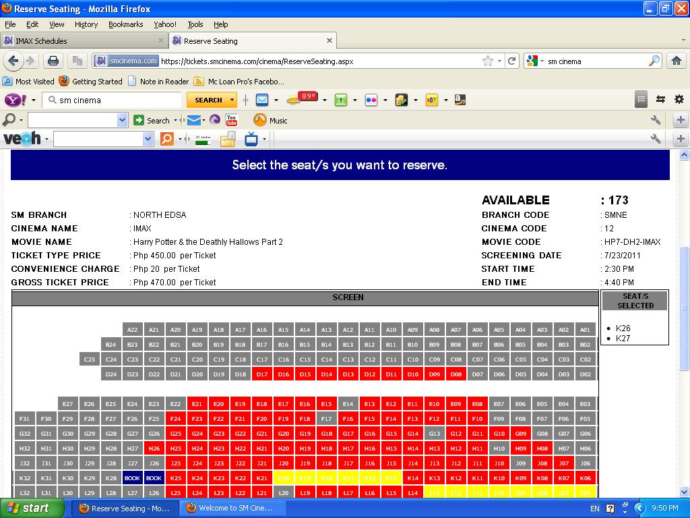The width and height of the screenshot is (690, 518).
Task: Open the Windows start button
Action: [x=32, y=508]
